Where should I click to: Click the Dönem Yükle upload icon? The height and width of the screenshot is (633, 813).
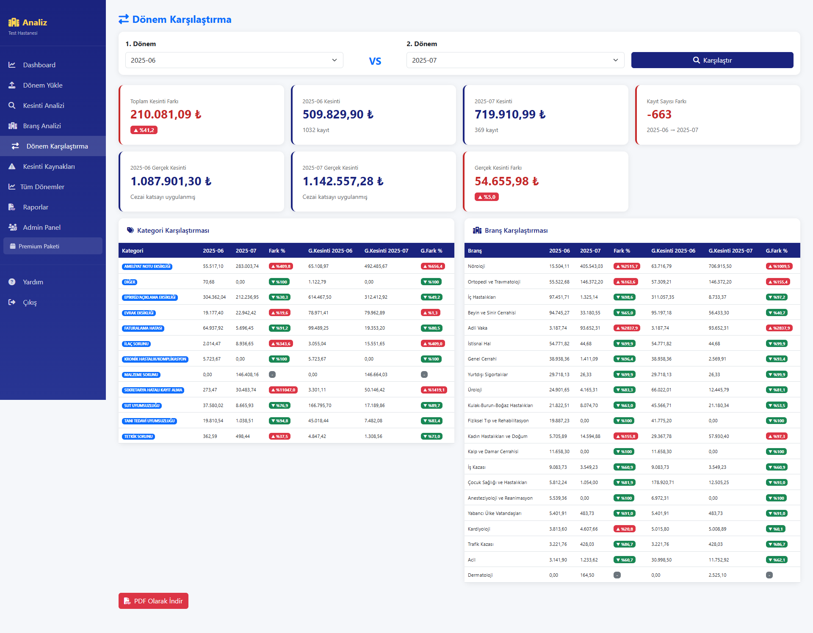coord(12,85)
